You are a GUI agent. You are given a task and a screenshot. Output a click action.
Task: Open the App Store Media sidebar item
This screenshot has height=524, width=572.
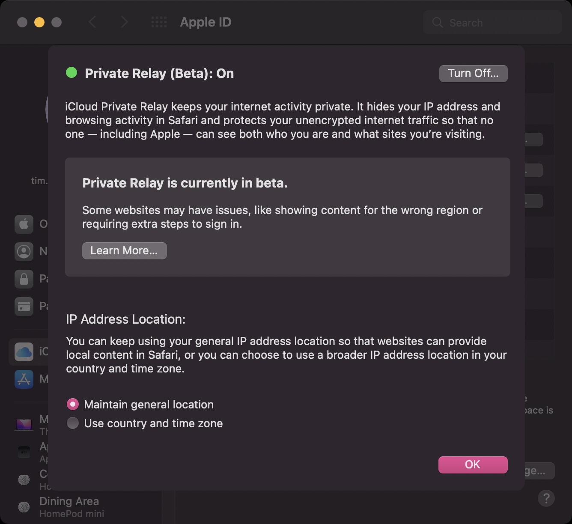pos(24,379)
